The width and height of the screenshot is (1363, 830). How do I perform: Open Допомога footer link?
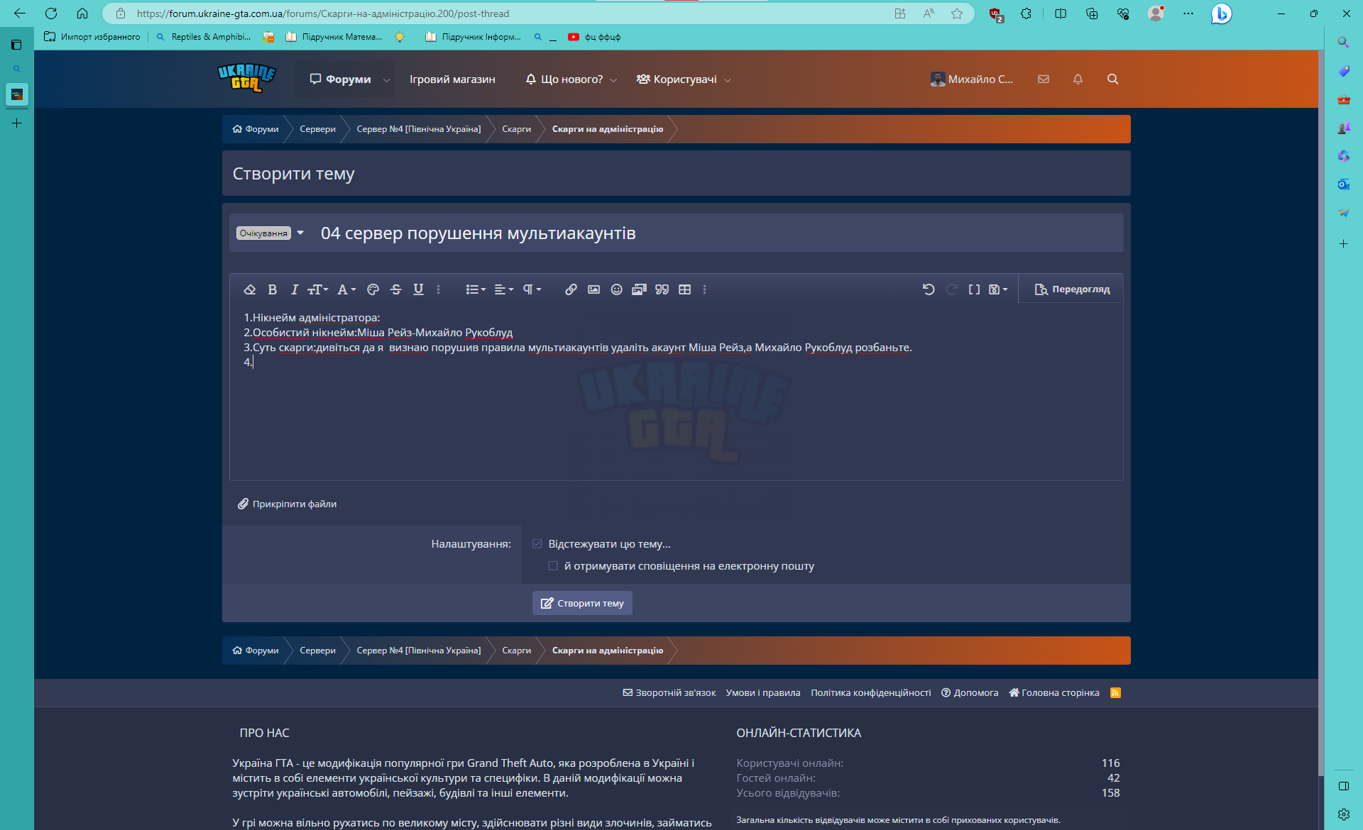pos(970,693)
